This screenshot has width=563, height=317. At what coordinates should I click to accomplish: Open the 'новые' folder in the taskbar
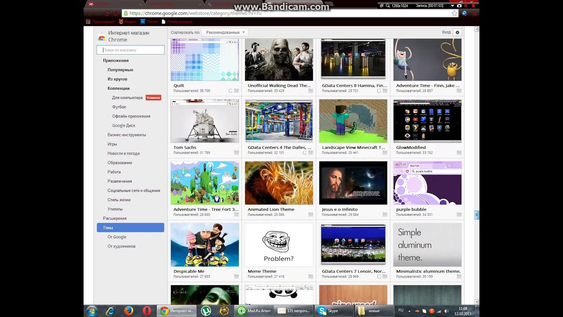coord(375,311)
